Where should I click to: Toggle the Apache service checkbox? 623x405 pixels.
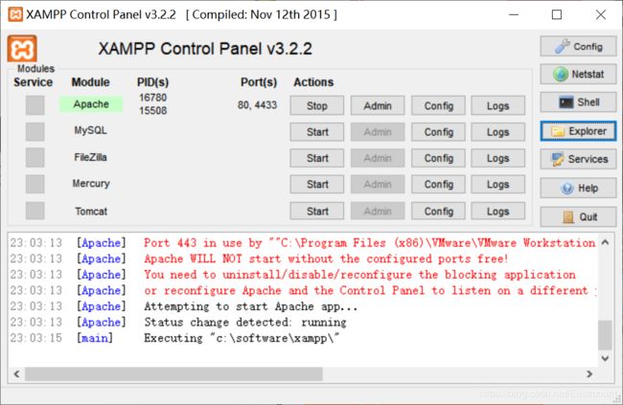coord(35,105)
